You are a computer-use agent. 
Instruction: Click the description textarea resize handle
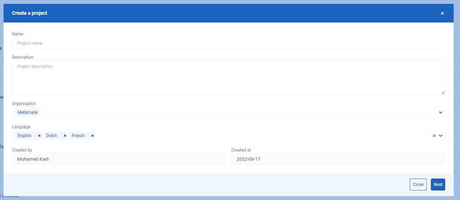pos(443,93)
